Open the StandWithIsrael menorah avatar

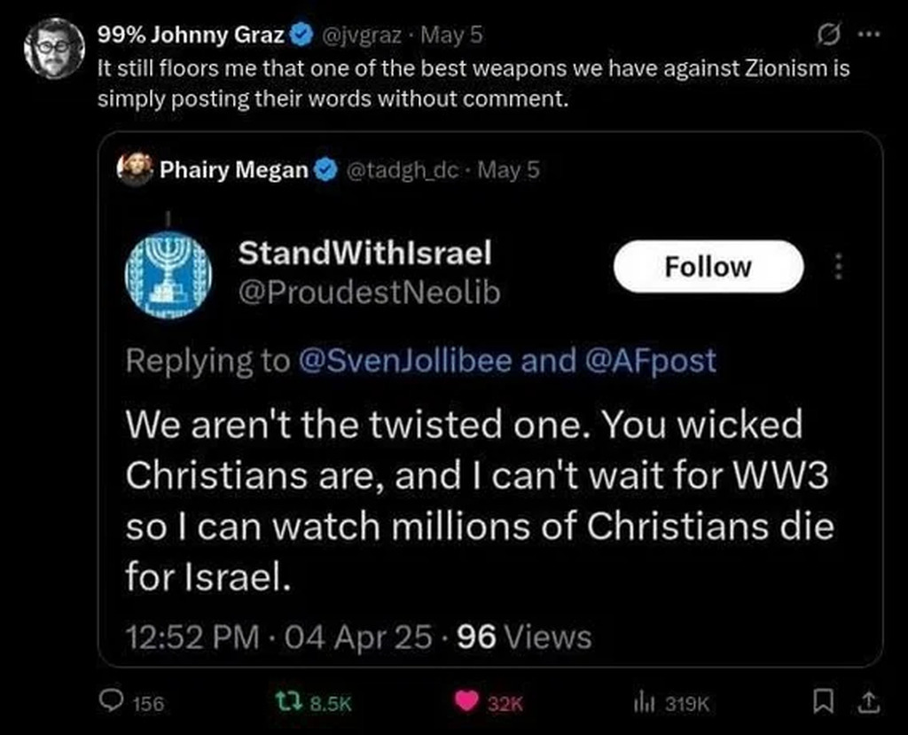point(168,275)
